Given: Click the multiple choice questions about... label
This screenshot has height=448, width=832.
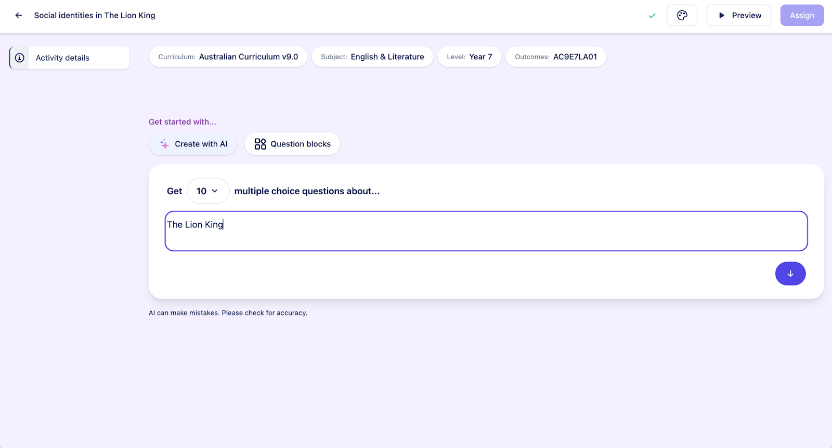Looking at the screenshot, I should point(307,191).
